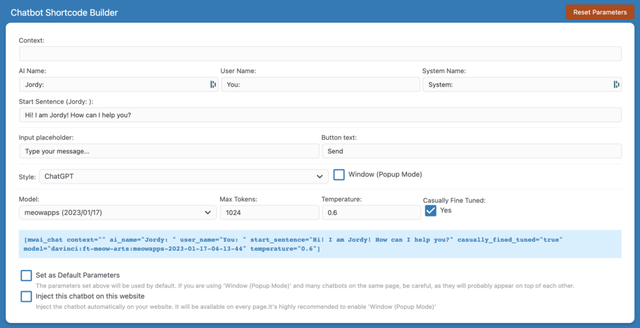Enable the Window (Popup Mode) checkbox
640x328 pixels.
coord(339,175)
